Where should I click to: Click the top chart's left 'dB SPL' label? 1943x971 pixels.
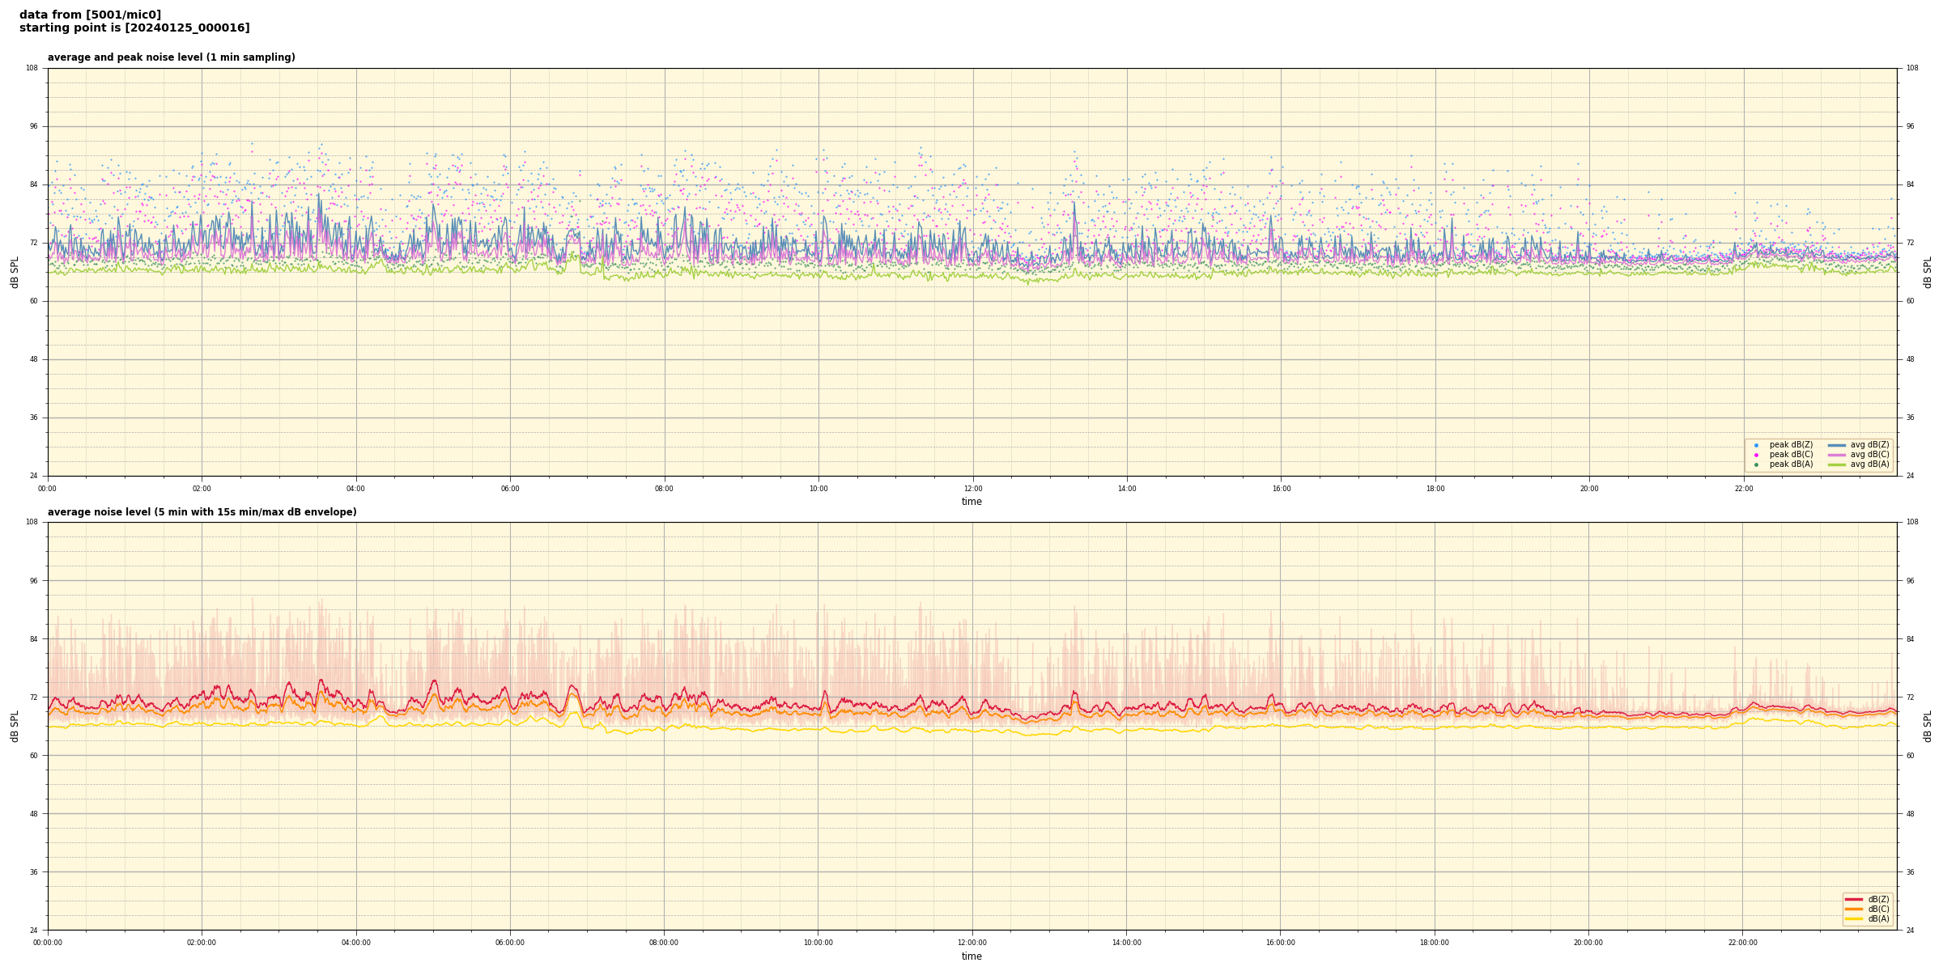pos(15,272)
